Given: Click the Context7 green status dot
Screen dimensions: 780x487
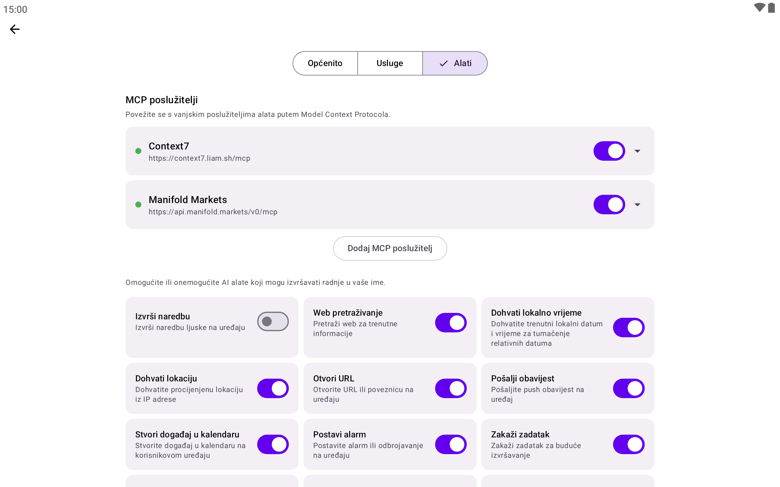Looking at the screenshot, I should point(138,151).
